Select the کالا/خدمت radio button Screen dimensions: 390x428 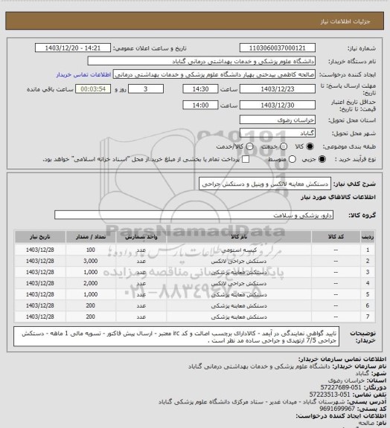point(249,146)
